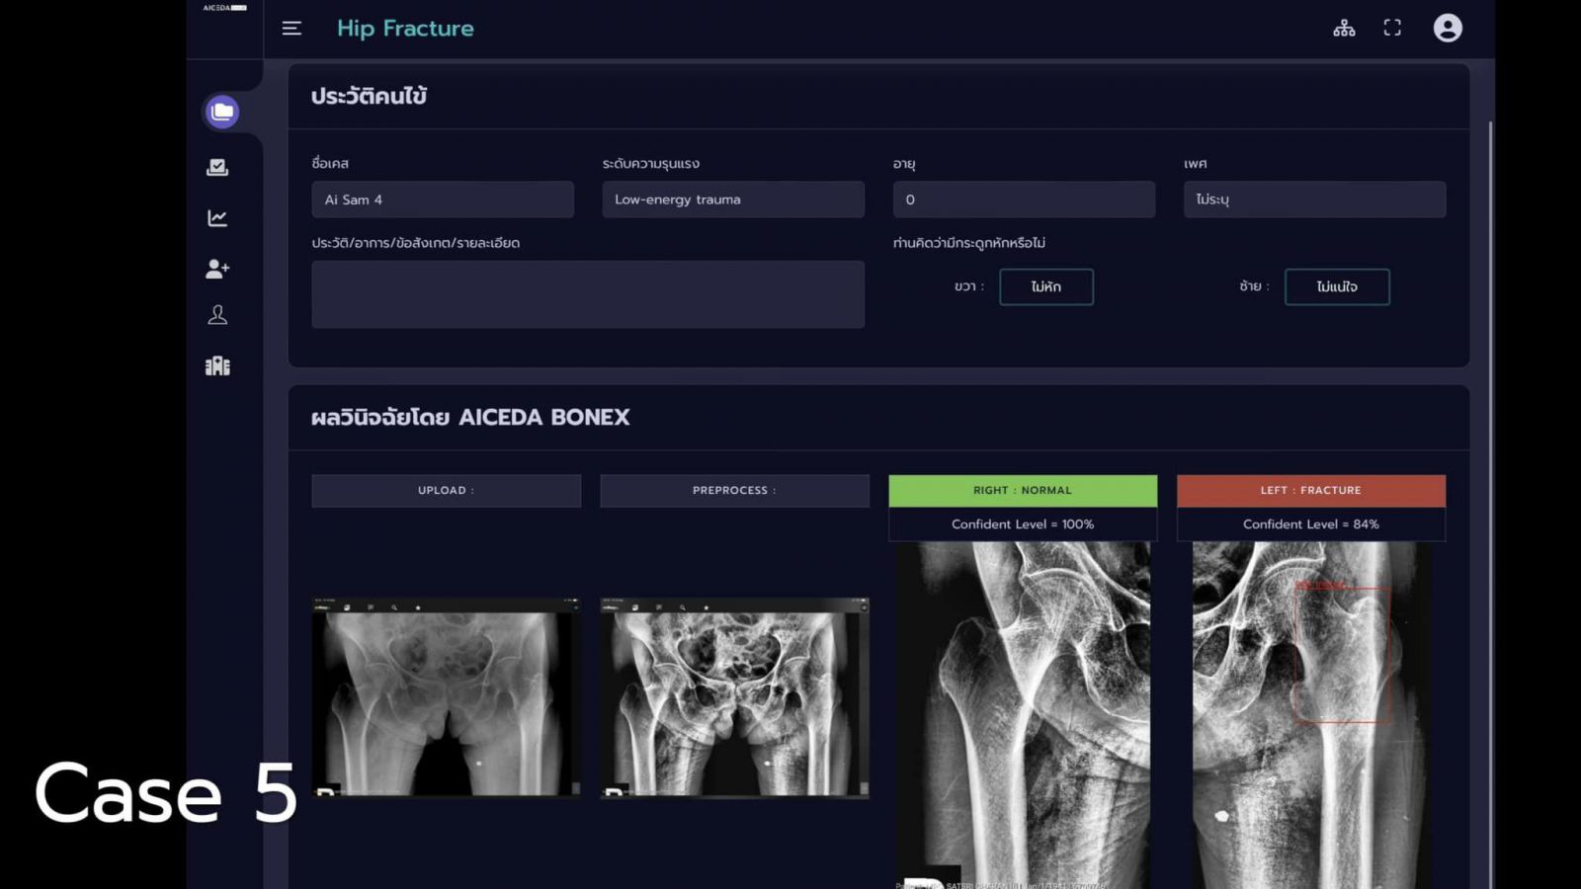
Task: Toggle fullscreen mode icon
Action: (1392, 28)
